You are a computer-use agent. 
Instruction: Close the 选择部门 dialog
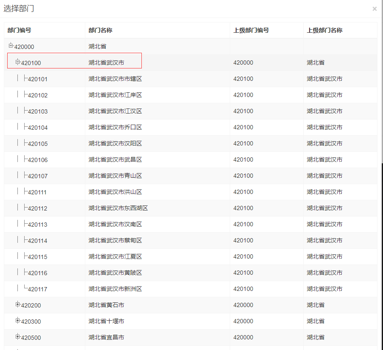pos(375,9)
